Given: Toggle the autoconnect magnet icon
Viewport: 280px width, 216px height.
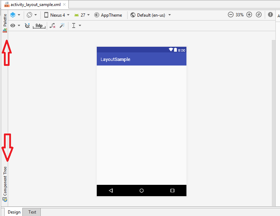Looking at the screenshot, I should click(27, 25).
